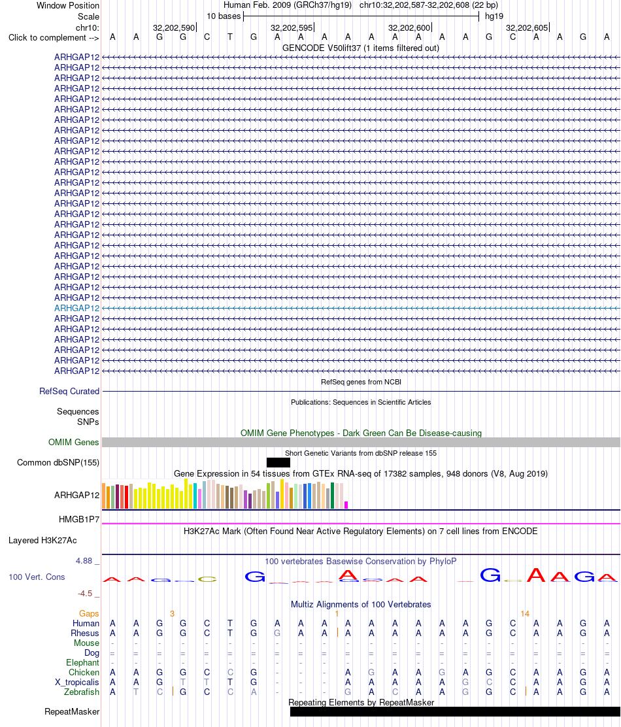Select the Zebrafish alignment row label

pyautogui.click(x=82, y=692)
